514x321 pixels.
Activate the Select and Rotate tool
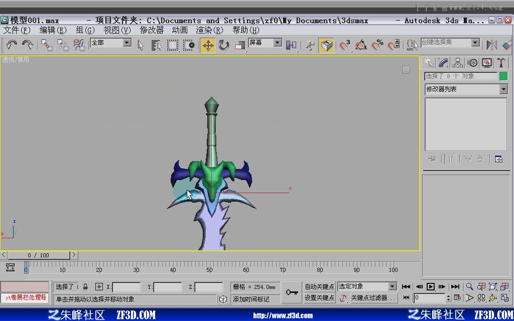click(224, 45)
